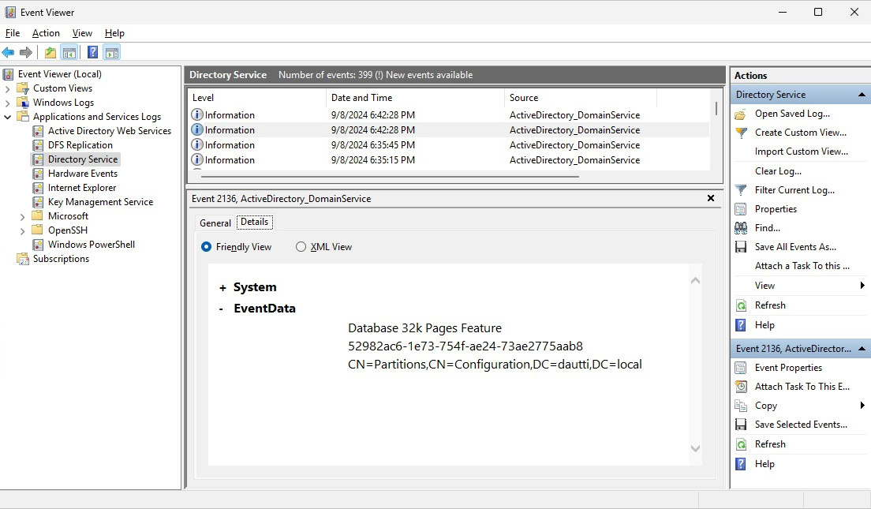The width and height of the screenshot is (871, 509).
Task: Click the Filter Current Log funnel icon
Action: [x=741, y=190]
